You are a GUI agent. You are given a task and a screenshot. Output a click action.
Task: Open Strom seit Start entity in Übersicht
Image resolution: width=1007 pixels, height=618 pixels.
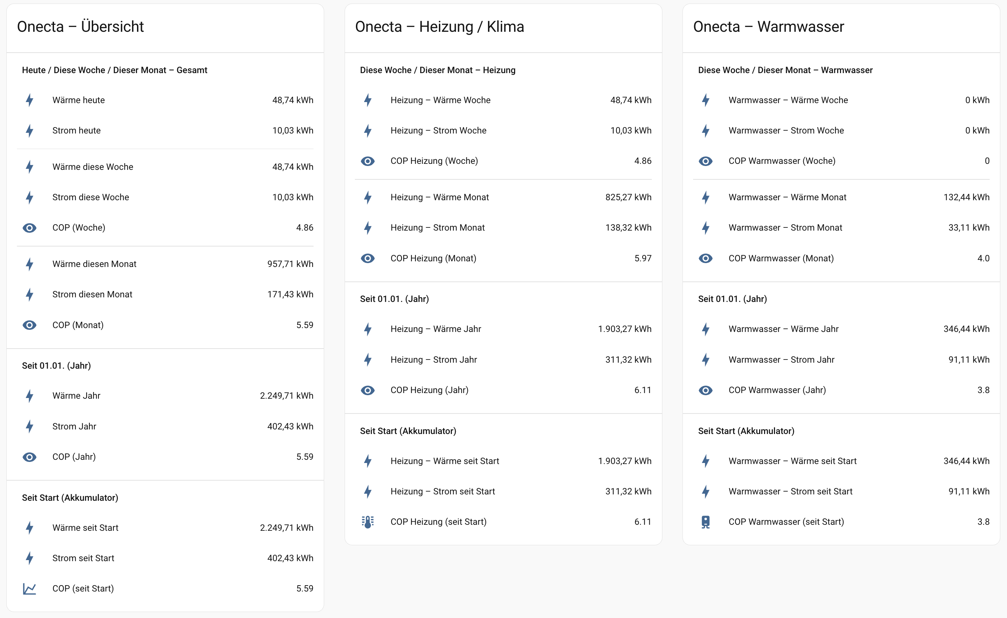click(x=83, y=558)
